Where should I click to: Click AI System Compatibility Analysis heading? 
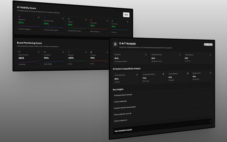127,68
